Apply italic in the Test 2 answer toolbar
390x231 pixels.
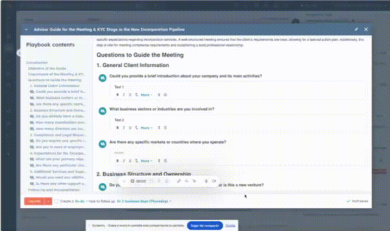pos(124,127)
